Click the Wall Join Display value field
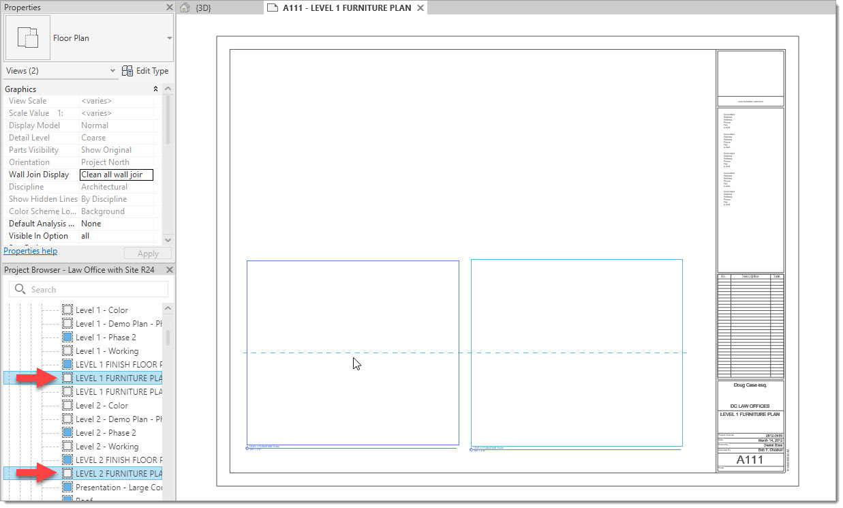 [116, 175]
